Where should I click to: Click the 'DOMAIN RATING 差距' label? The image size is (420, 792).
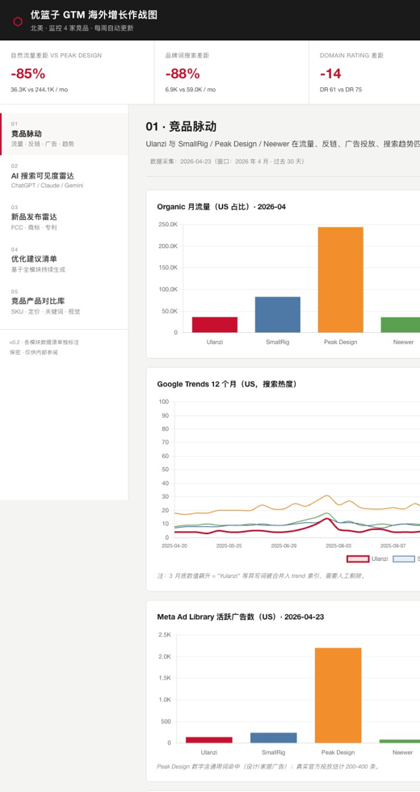351,56
